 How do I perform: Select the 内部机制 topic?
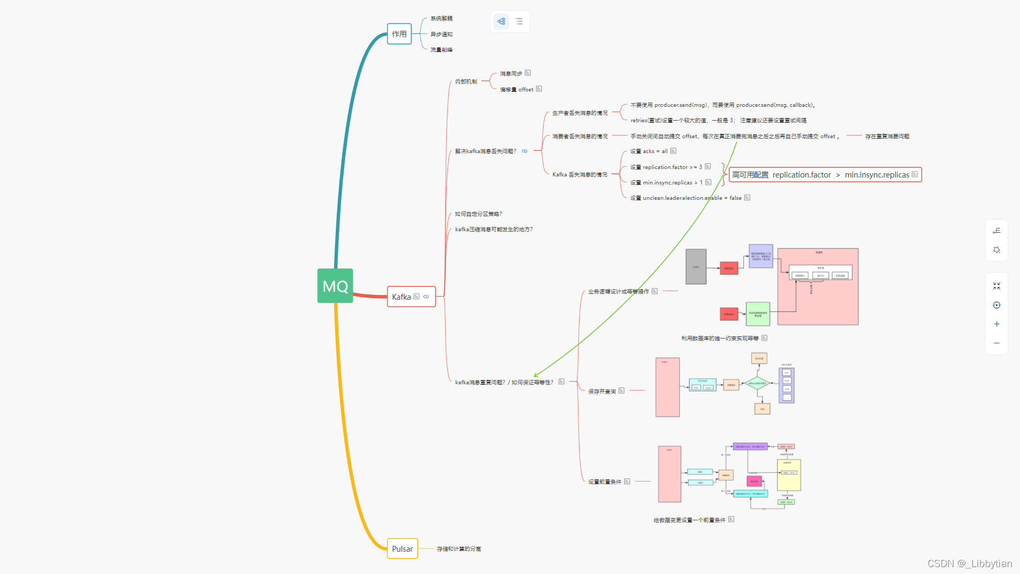coord(466,81)
